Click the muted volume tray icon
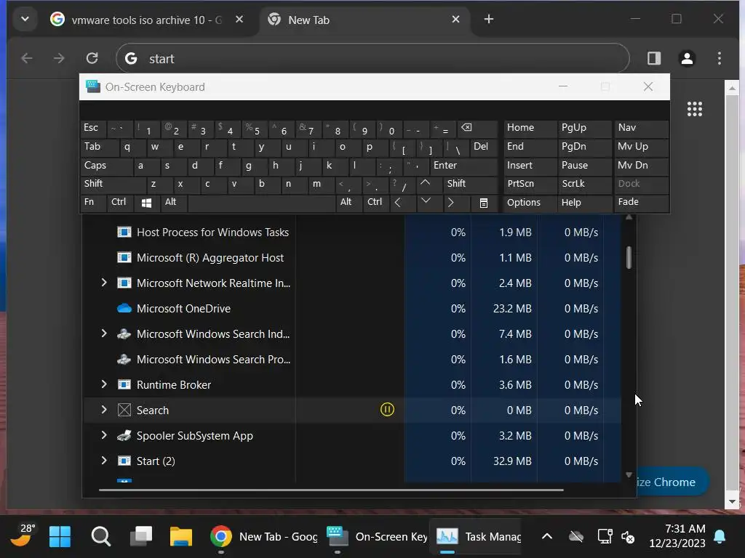 [x=628, y=537]
